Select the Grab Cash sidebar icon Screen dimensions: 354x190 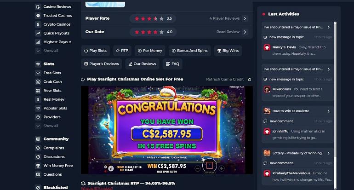point(38,82)
